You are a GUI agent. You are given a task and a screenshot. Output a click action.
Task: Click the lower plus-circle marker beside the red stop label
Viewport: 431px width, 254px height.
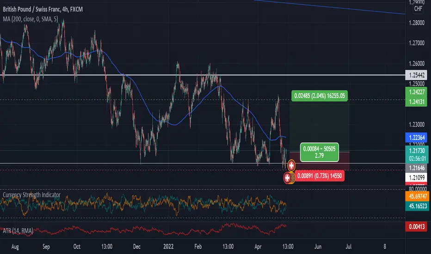[288, 178]
